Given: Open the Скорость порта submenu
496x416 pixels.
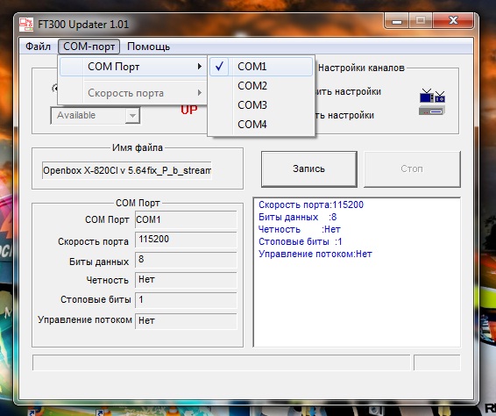Looking at the screenshot, I should tap(133, 93).
